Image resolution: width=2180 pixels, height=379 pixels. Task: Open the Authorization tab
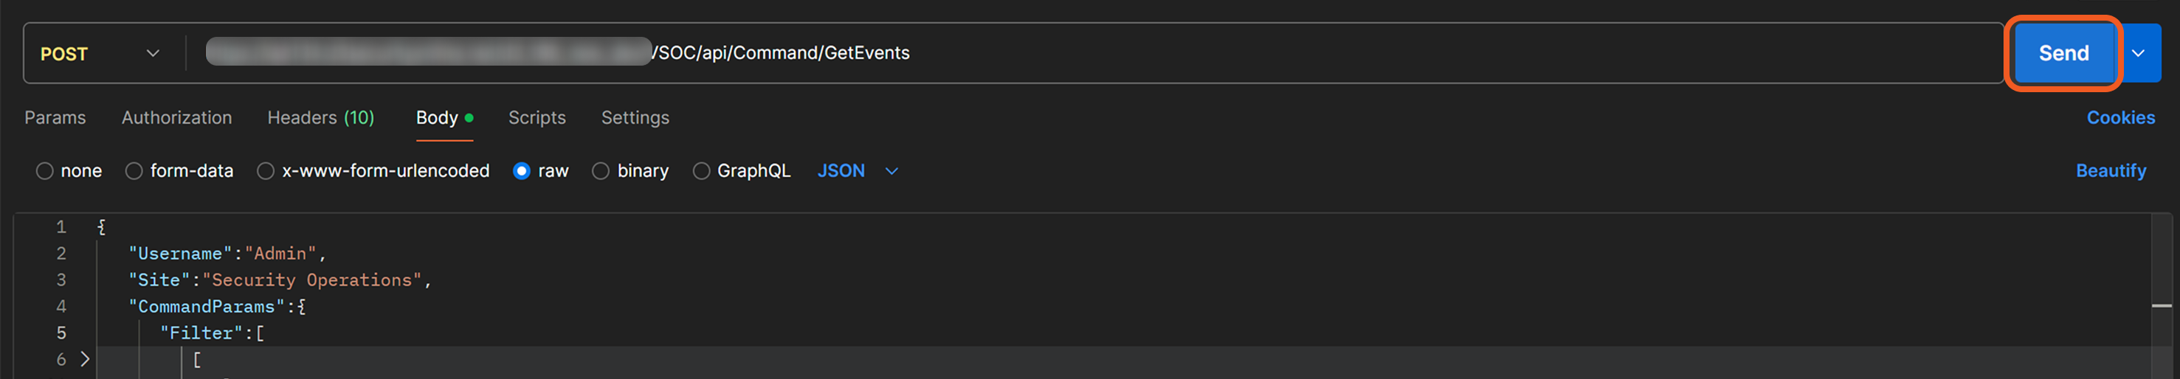pyautogui.click(x=176, y=117)
